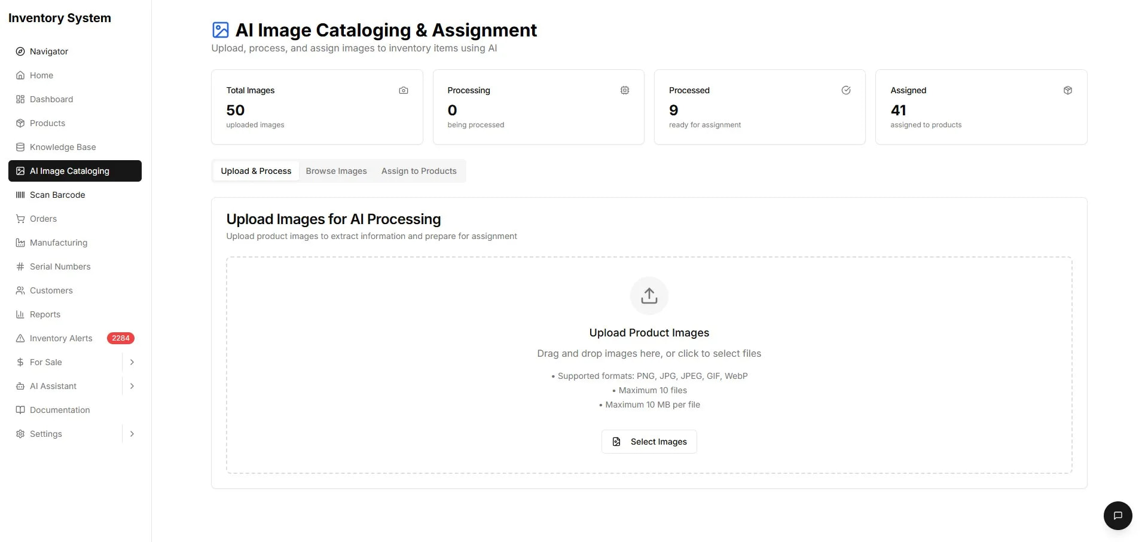Open the Manufacturing page
This screenshot has height=542, width=1145.
[x=75, y=243]
